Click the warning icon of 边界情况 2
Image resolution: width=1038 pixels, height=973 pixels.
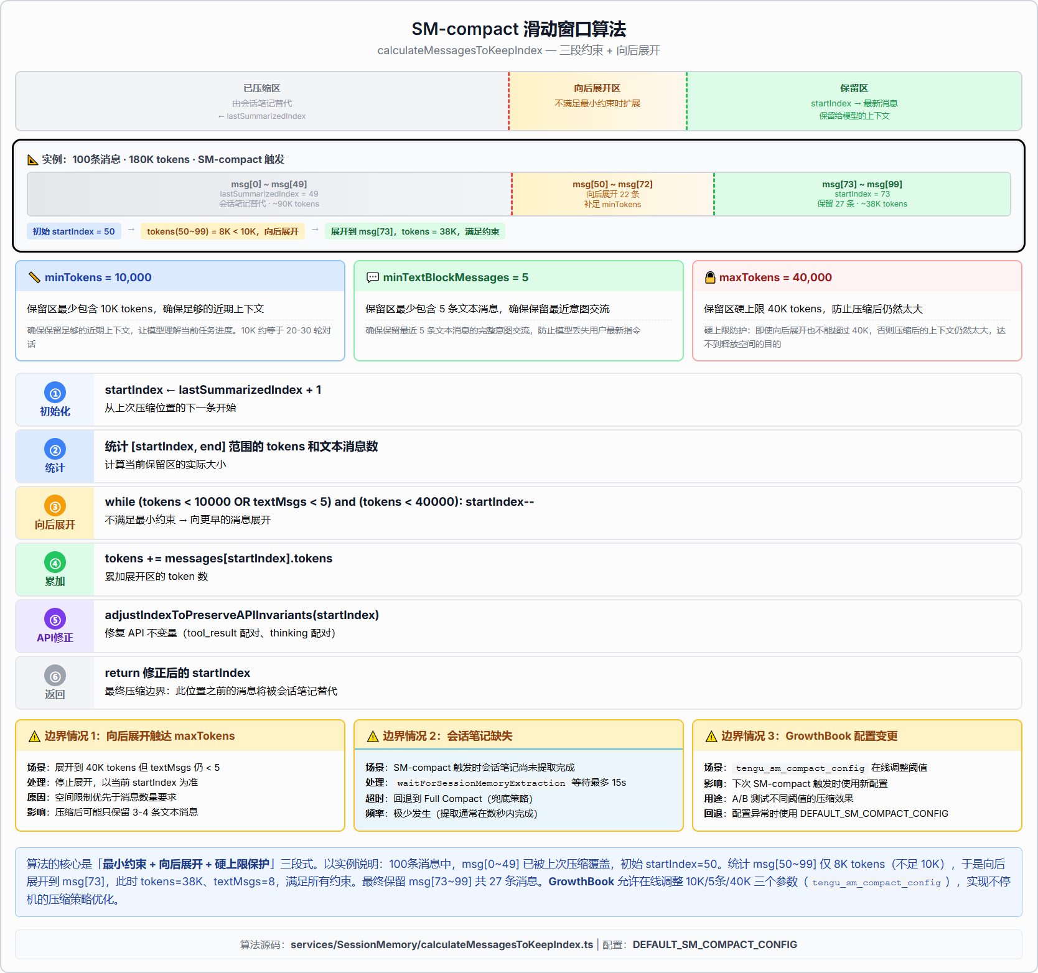click(x=373, y=737)
